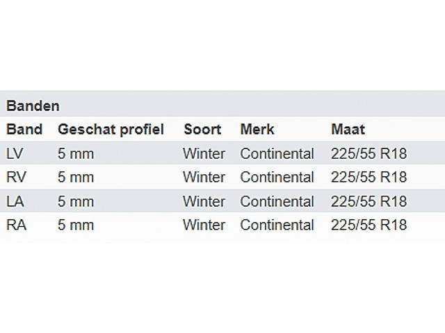Select the 5 mm value in RA row
Screen dimensions: 445x333
[76, 225]
